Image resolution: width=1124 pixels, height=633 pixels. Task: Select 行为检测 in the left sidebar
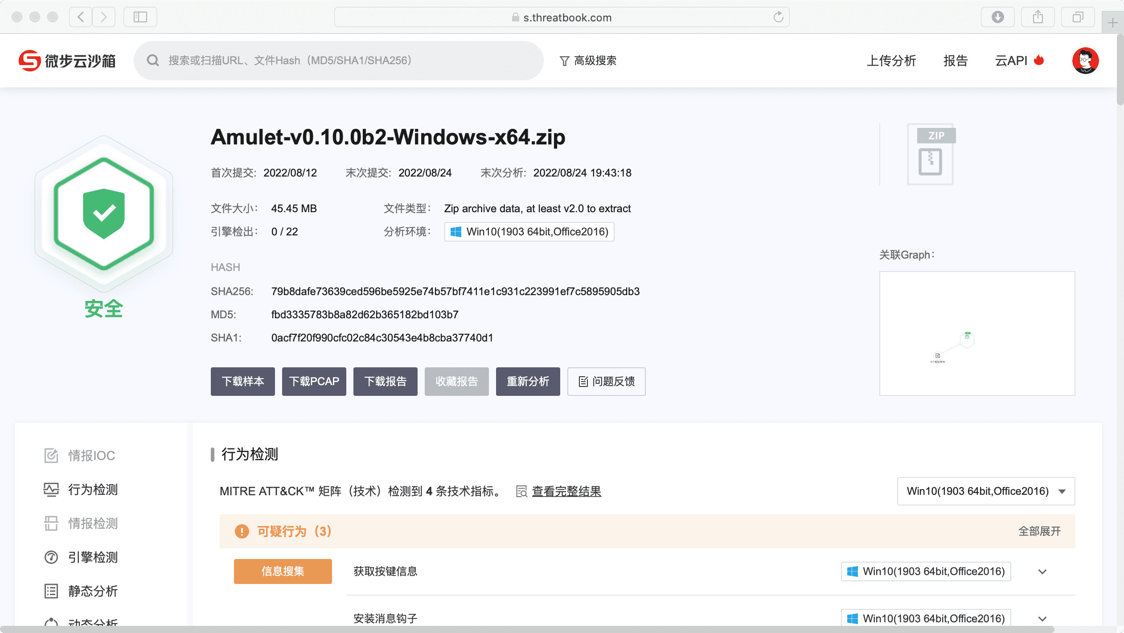pyautogui.click(x=93, y=489)
